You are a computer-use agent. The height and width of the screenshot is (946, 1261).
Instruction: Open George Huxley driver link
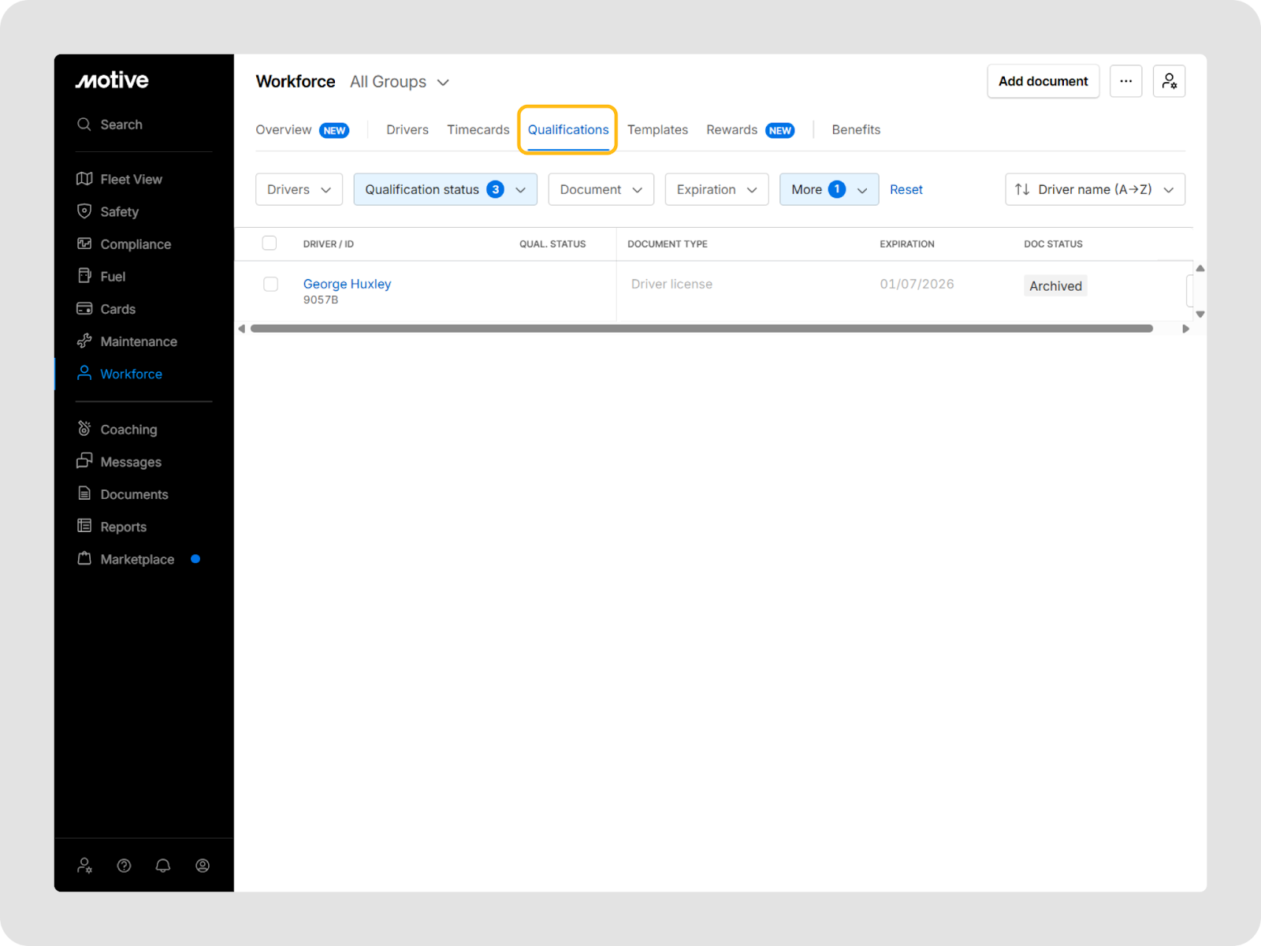(347, 284)
